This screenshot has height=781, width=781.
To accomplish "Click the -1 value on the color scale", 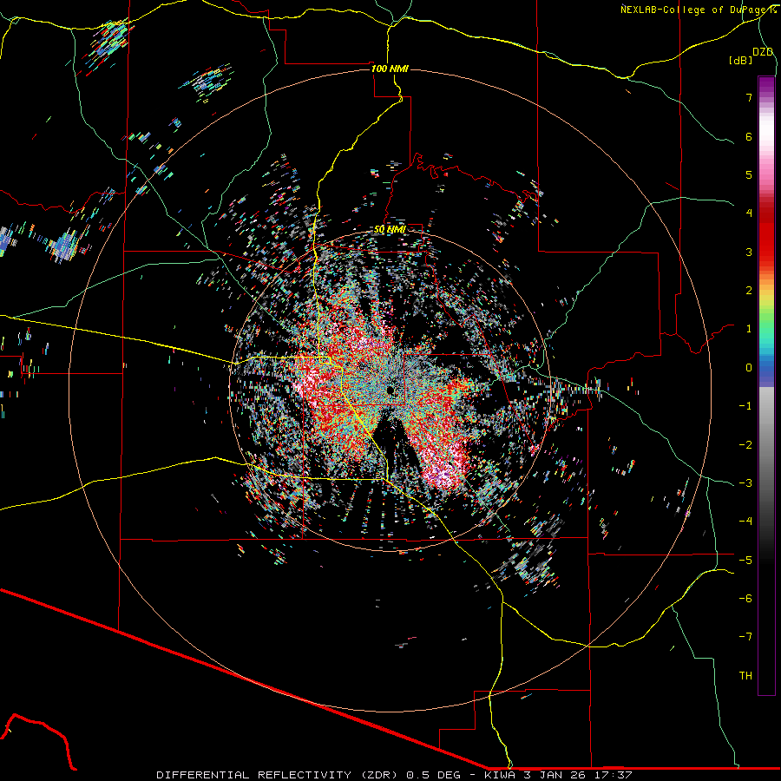I will (745, 406).
